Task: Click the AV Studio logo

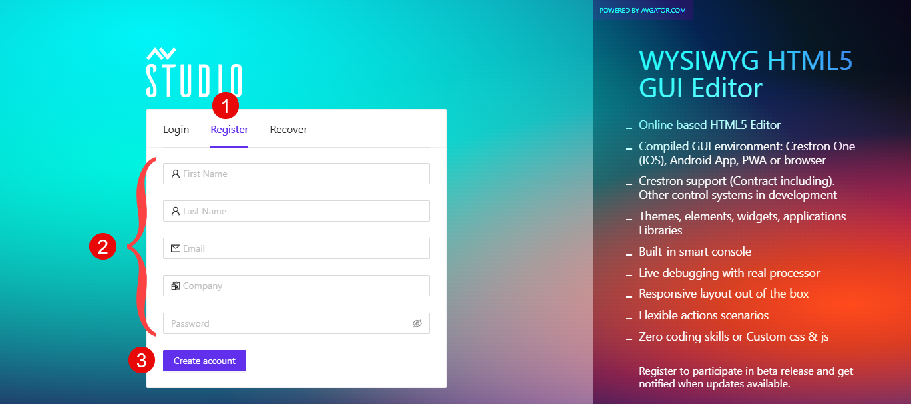Action: pos(194,73)
